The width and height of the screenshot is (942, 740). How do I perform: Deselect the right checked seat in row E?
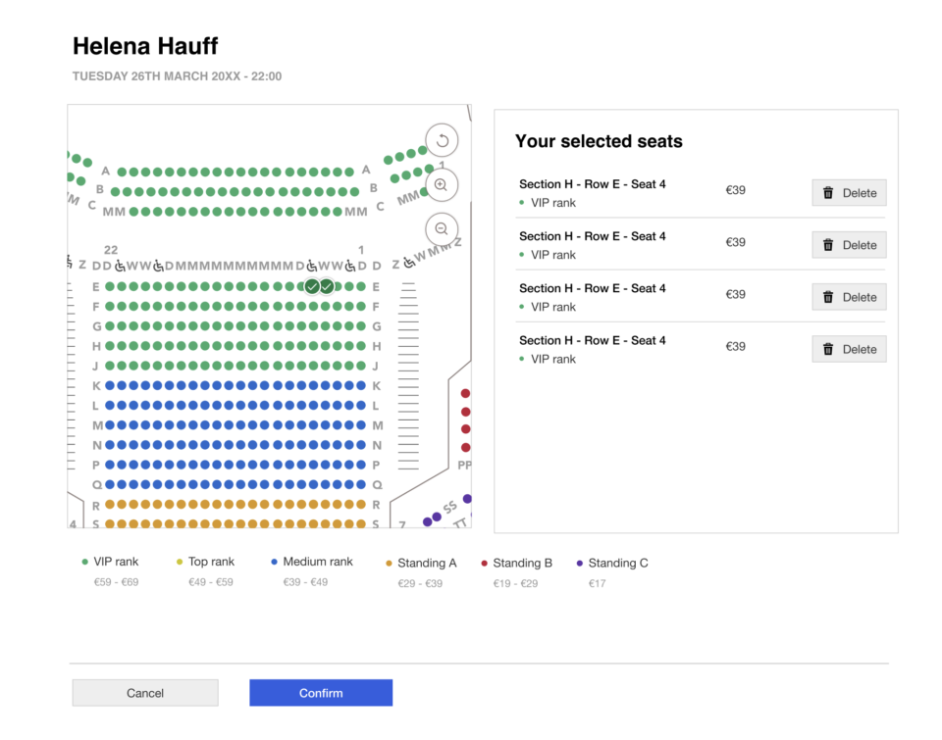pyautogui.click(x=327, y=286)
